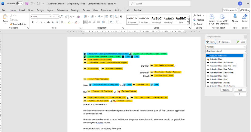
Task: Click Save in Template Editor
Action: coord(211,42)
